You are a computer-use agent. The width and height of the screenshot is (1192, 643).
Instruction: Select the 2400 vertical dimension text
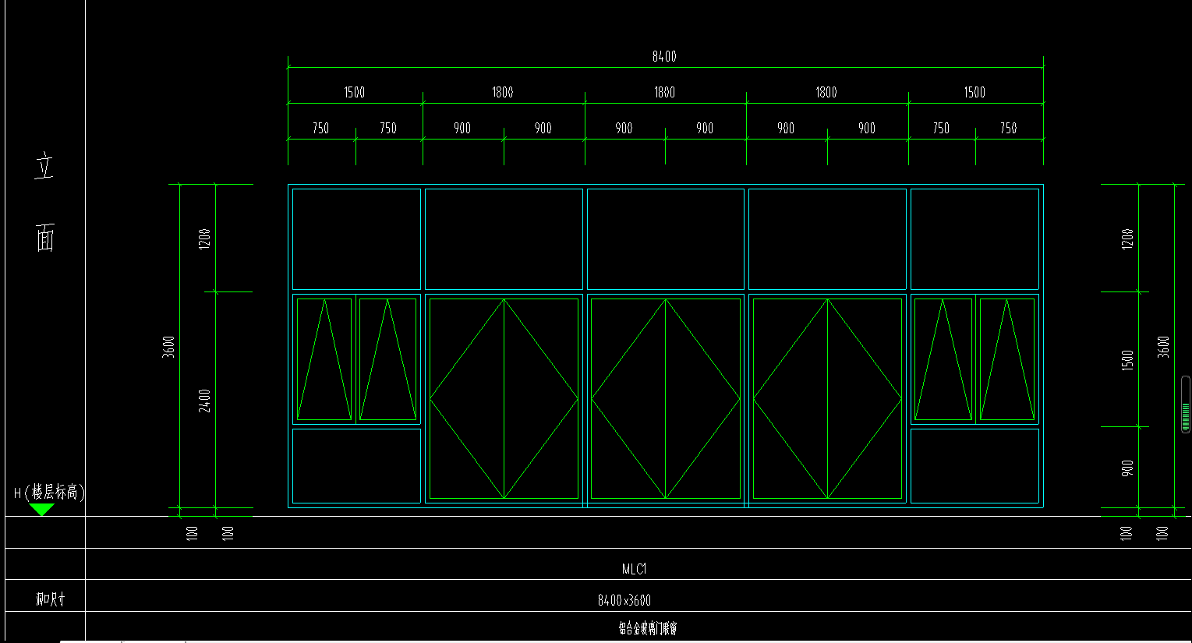coord(204,401)
